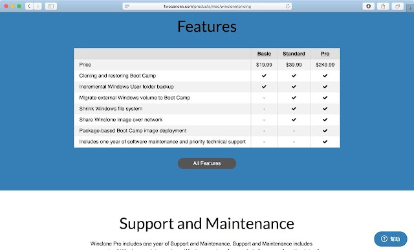The height and width of the screenshot is (250, 414).
Task: Click Basic checkmark for Cloning and restoring Boot Camp
Action: coord(264,76)
